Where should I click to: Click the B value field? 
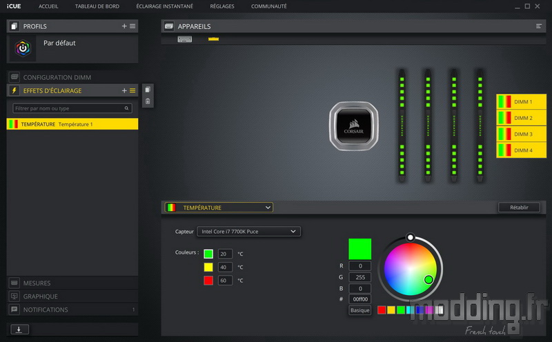pyautogui.click(x=359, y=288)
